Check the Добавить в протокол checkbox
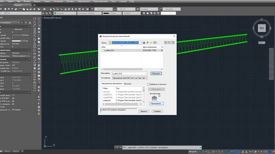 tap(148, 84)
